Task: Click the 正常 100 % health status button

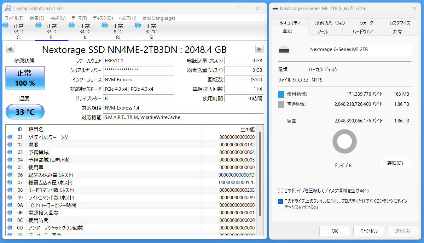Action: (25, 78)
